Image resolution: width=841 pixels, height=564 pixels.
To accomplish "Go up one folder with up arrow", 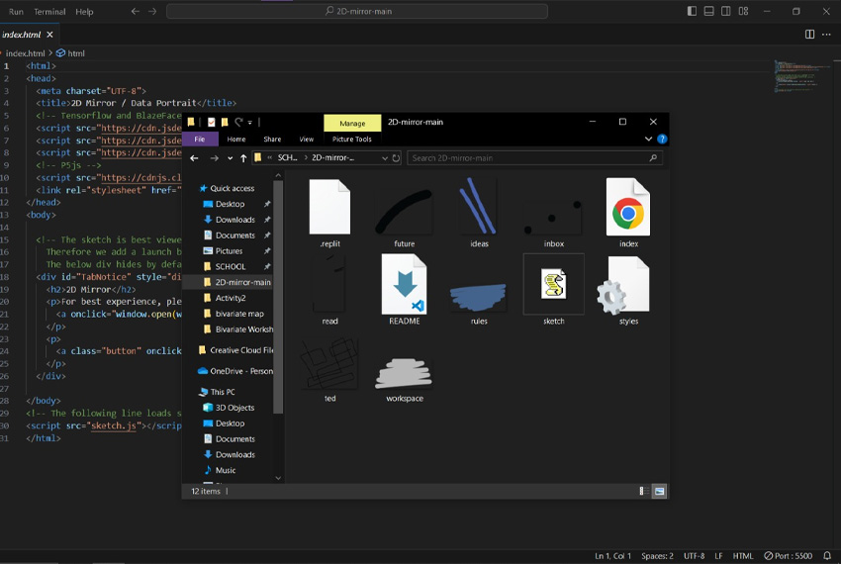I will click(243, 157).
